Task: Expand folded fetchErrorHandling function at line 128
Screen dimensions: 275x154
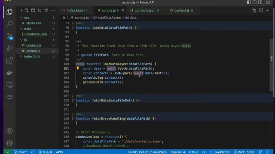Action: 73,118
